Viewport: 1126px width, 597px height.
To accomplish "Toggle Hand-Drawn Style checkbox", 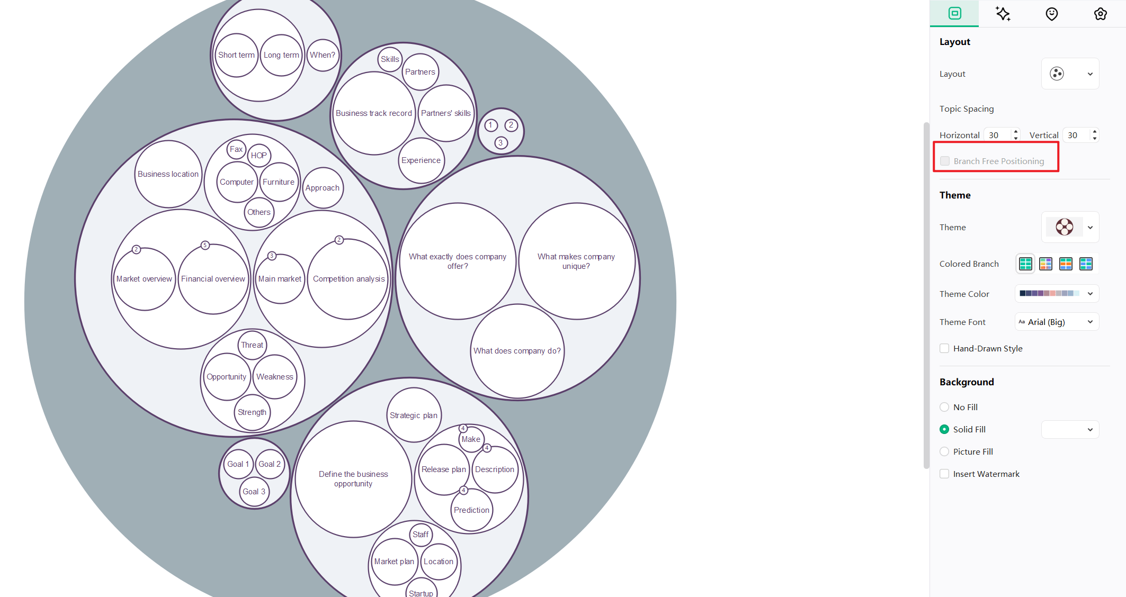I will [x=944, y=348].
